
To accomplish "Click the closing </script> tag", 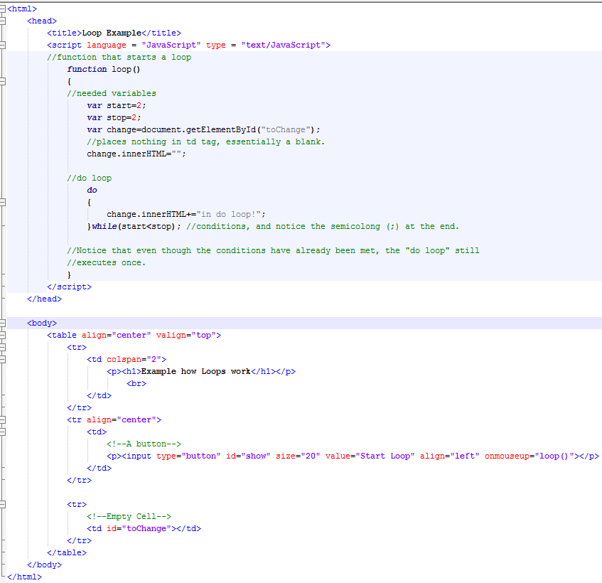I will 69,287.
